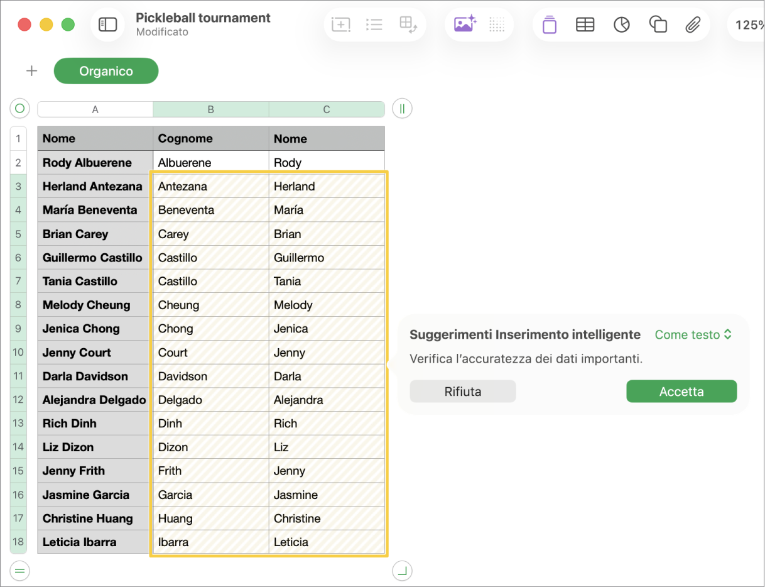Click the Rich Dinh cell
Viewport: 765px width, 587px height.
coord(95,424)
